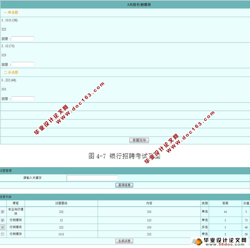Screen dimensions: 250x248
Task: Select the 答案 column header
Action: 225,203
